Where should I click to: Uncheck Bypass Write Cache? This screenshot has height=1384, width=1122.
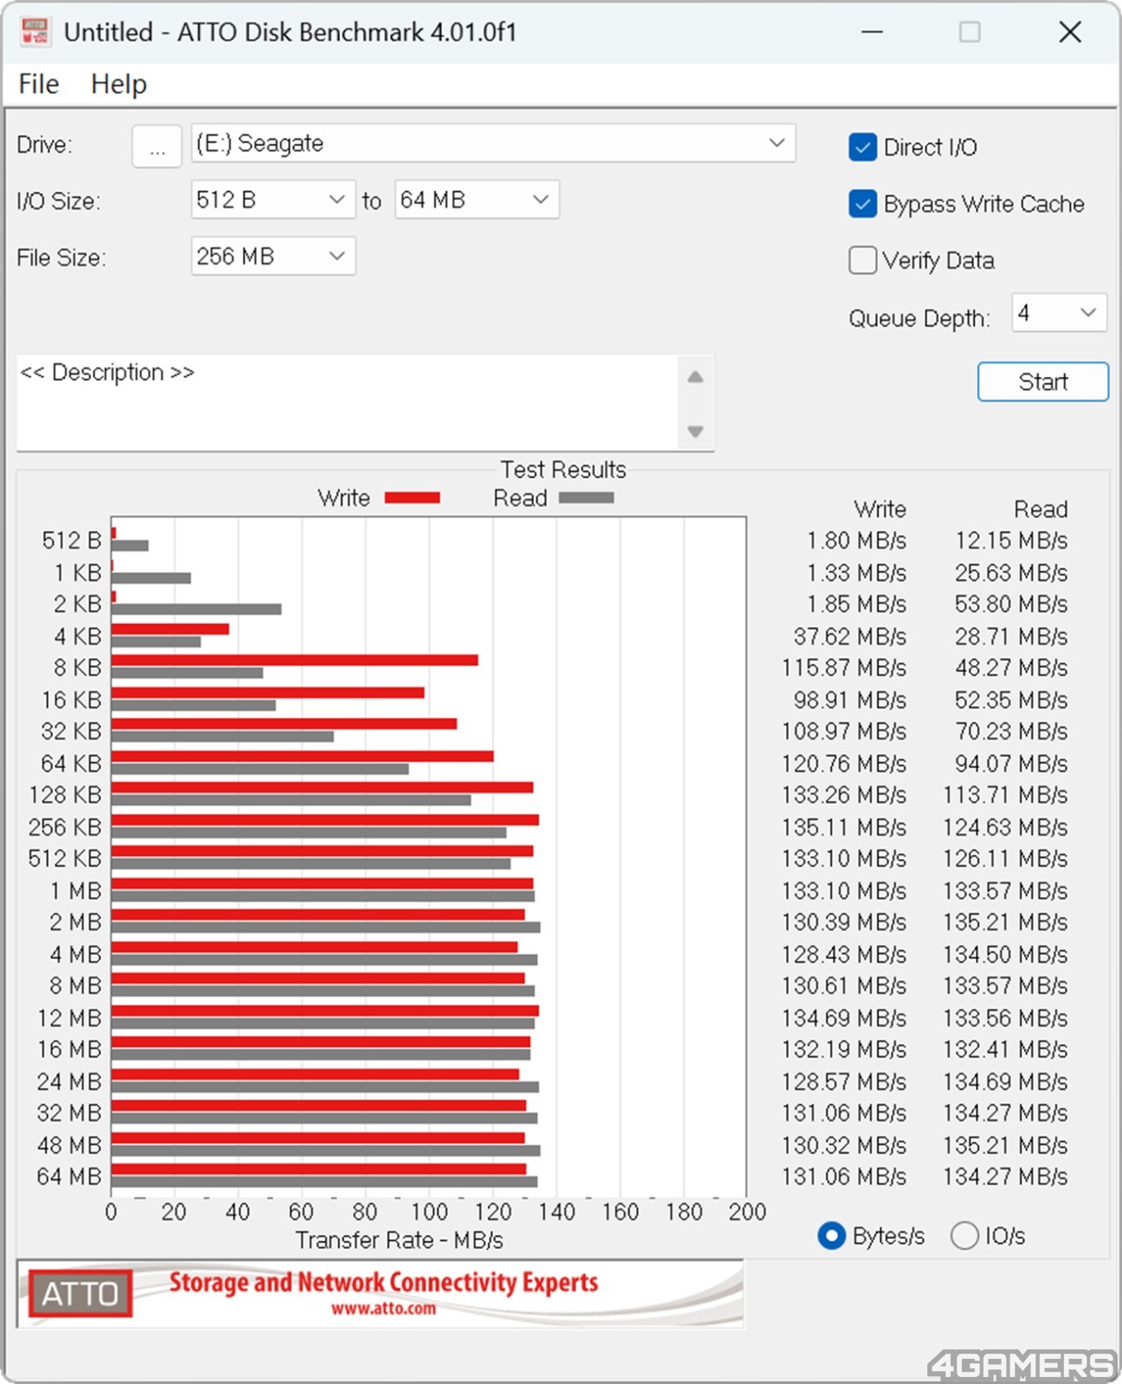(x=862, y=204)
